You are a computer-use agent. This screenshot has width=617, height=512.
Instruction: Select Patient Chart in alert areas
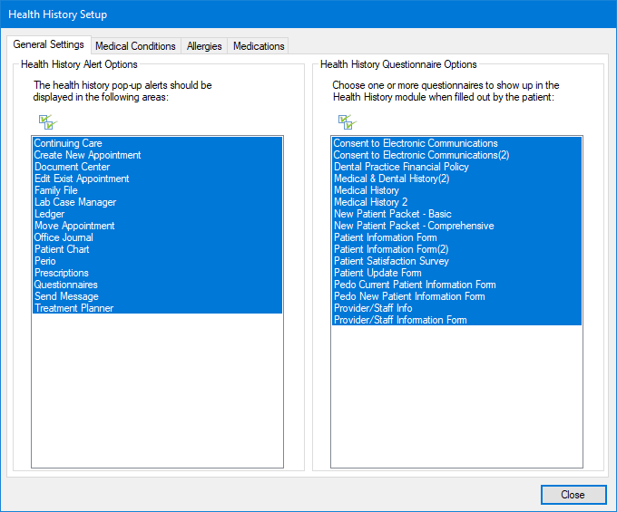coord(62,249)
